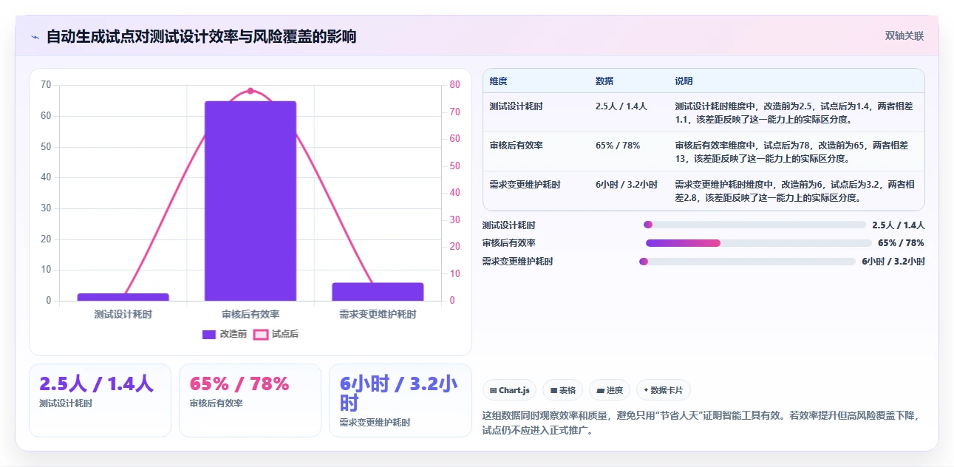The height and width of the screenshot is (467, 954).
Task: Click the 测试设计耗时 progress bar
Action: pos(754,225)
